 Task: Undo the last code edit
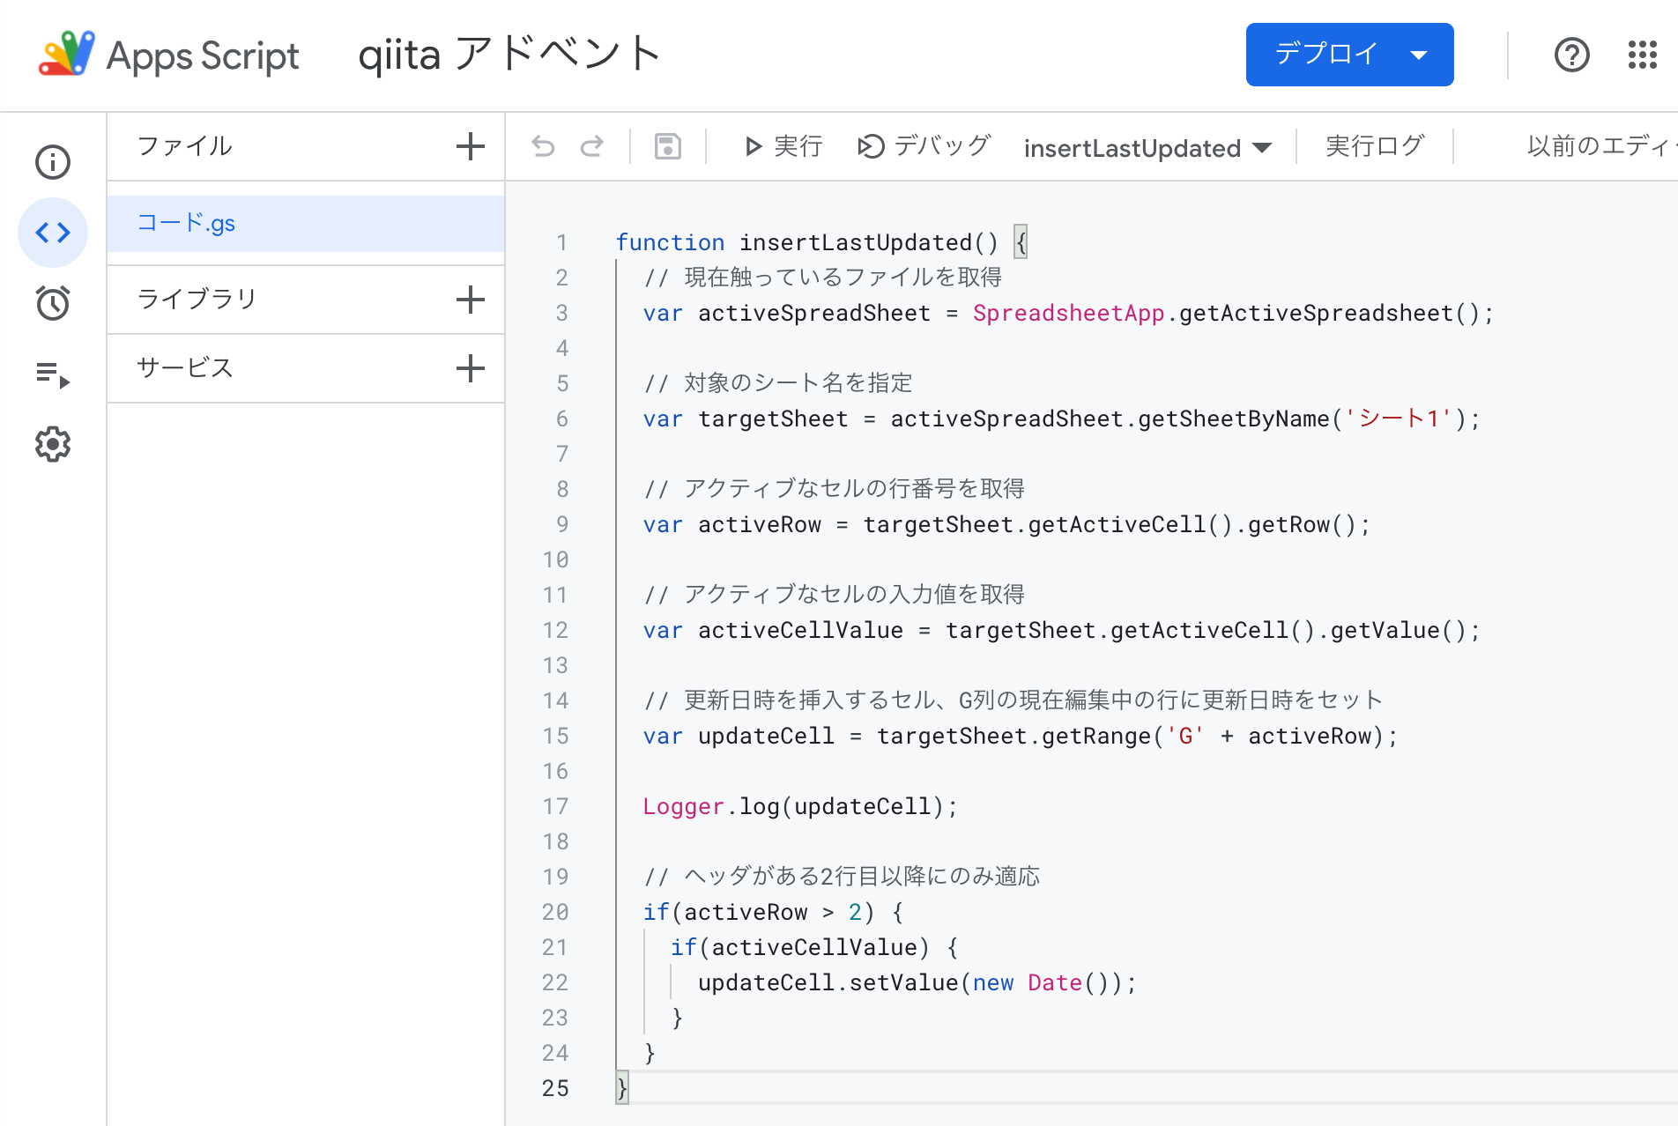(x=544, y=146)
